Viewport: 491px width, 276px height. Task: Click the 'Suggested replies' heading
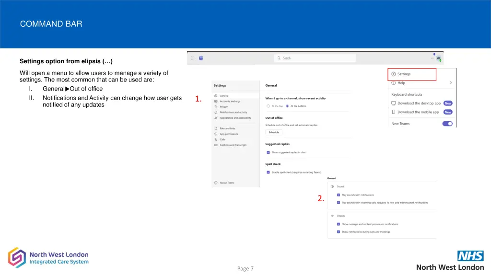click(278, 144)
